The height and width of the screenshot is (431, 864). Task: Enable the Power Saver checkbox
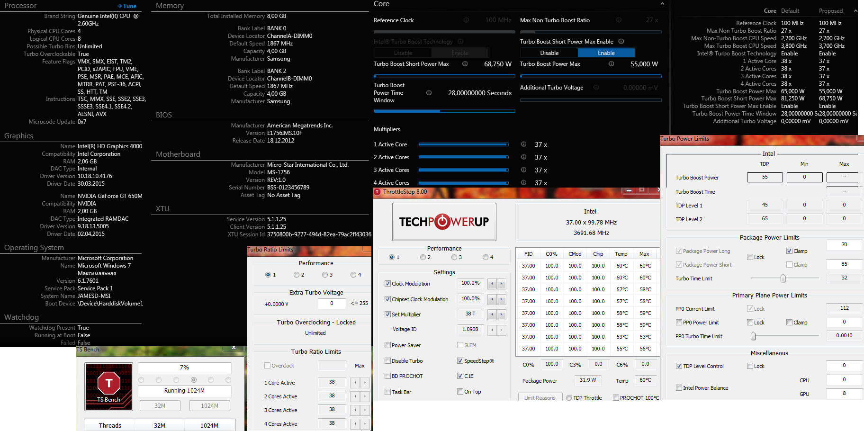[387, 345]
